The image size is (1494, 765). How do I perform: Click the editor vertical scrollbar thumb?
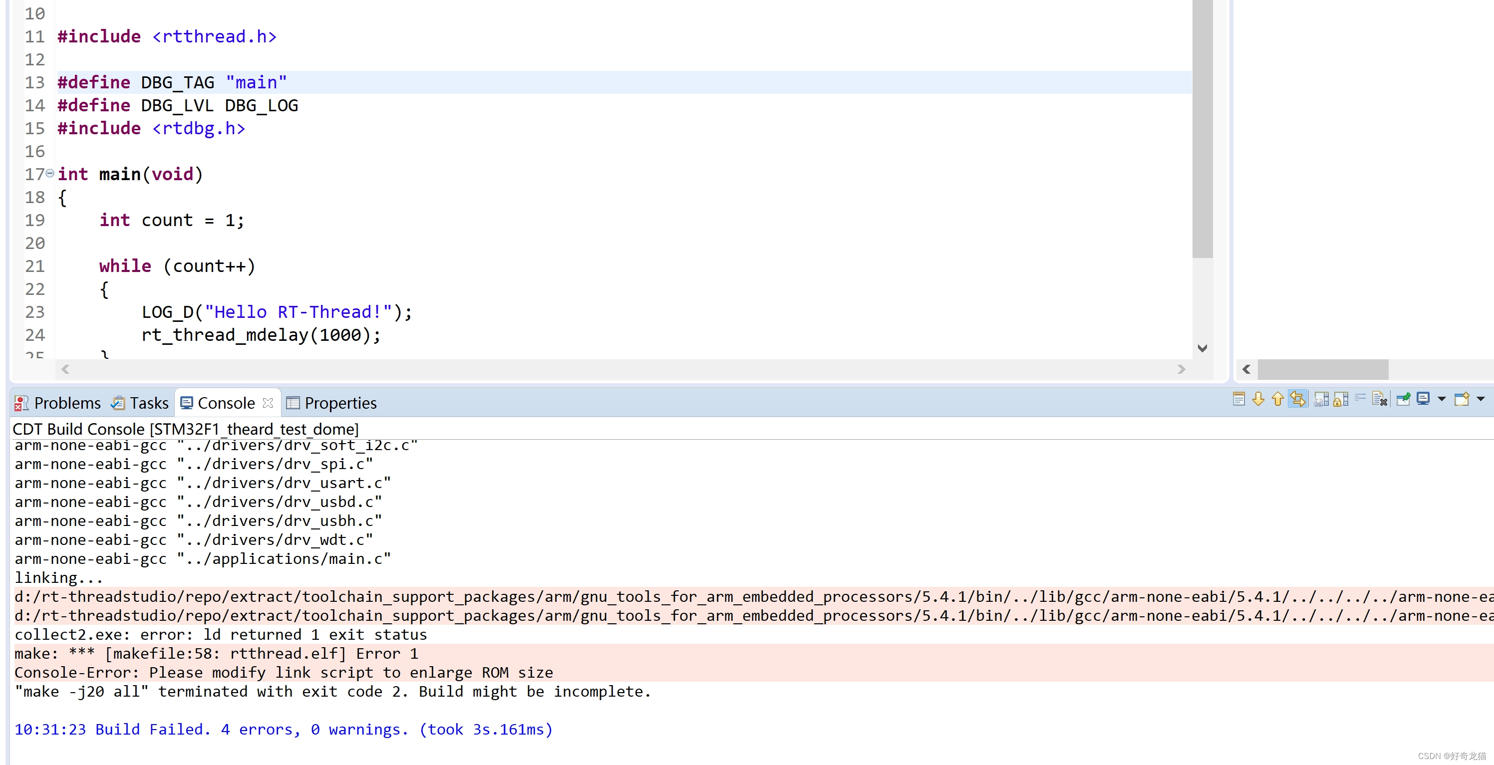pyautogui.click(x=1202, y=128)
